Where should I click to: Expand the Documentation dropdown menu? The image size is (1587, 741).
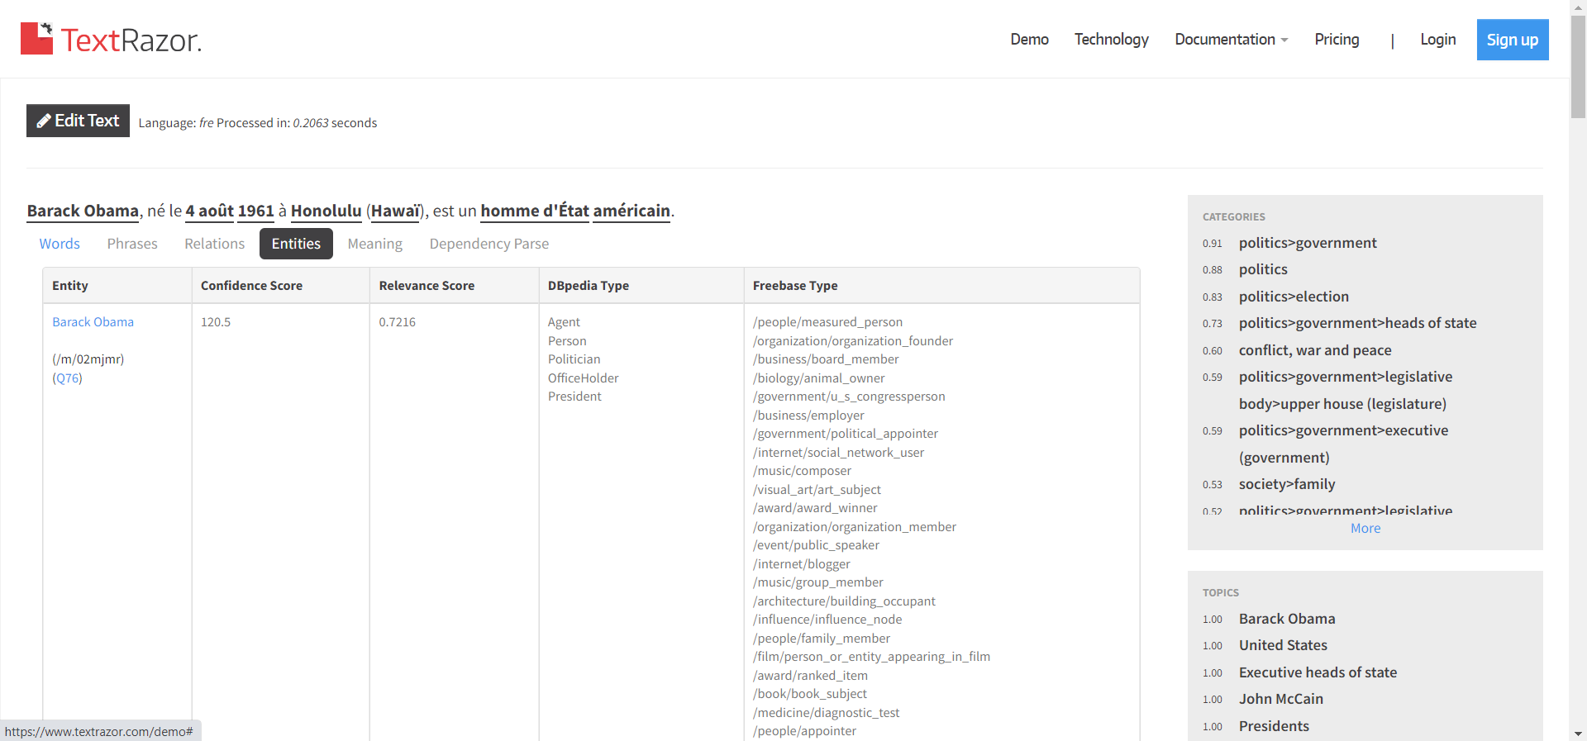click(1231, 40)
